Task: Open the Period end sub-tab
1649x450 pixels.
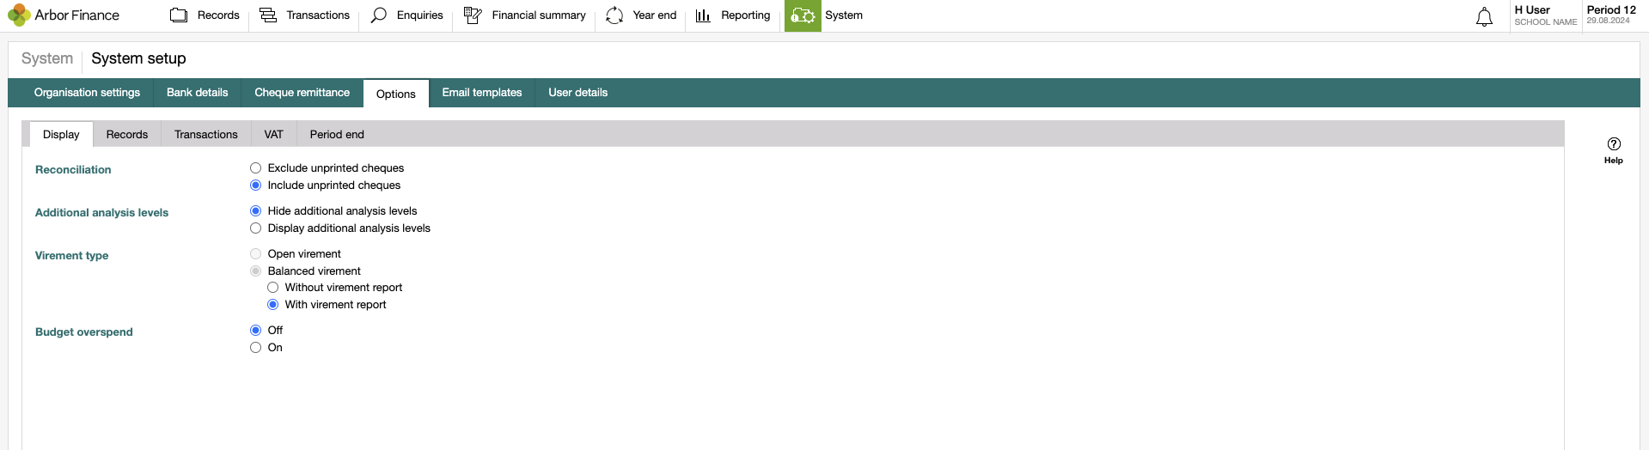Action: (337, 135)
